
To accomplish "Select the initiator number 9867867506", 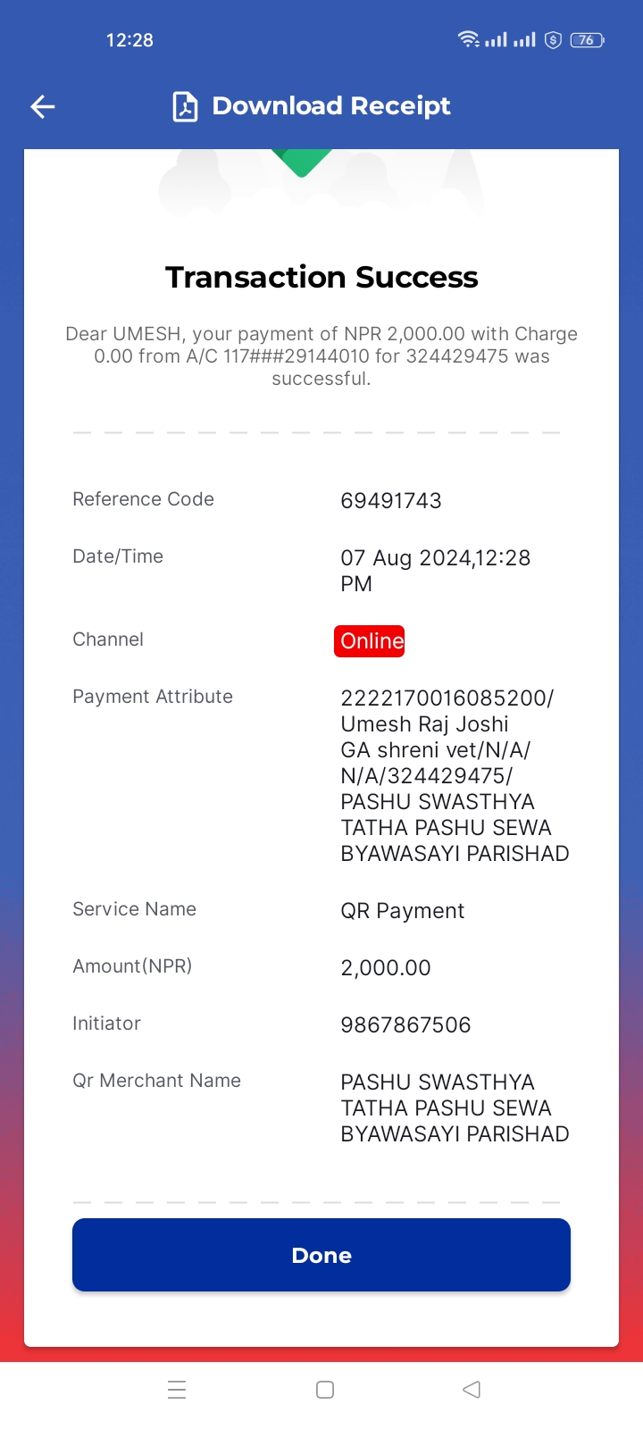I will pos(405,1024).
